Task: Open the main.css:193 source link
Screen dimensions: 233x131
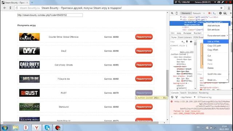Action: click(186, 52)
